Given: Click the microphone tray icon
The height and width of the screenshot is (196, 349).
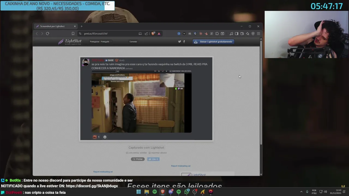Looking at the screenshot, I should pos(307,192).
